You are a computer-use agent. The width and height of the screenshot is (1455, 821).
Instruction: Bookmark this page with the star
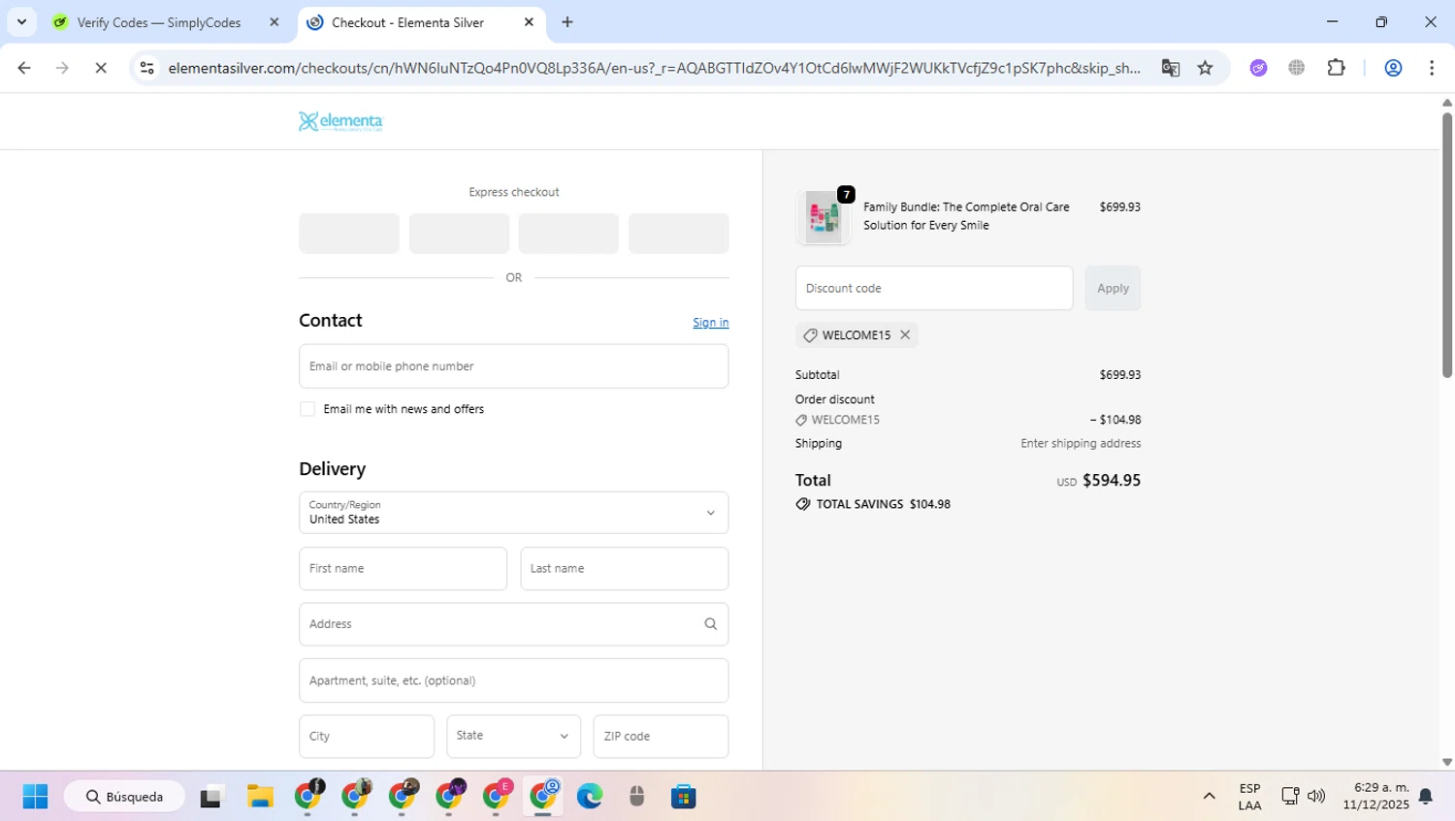[x=1205, y=68]
